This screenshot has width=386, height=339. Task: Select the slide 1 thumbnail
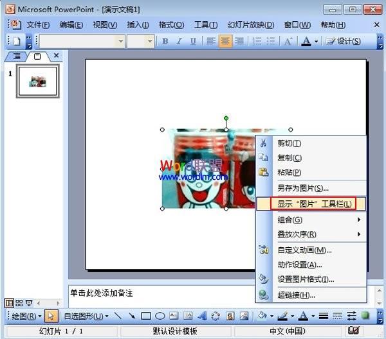coord(38,81)
